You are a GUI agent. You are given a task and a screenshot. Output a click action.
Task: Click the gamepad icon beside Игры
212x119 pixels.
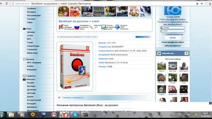[x=24, y=29]
